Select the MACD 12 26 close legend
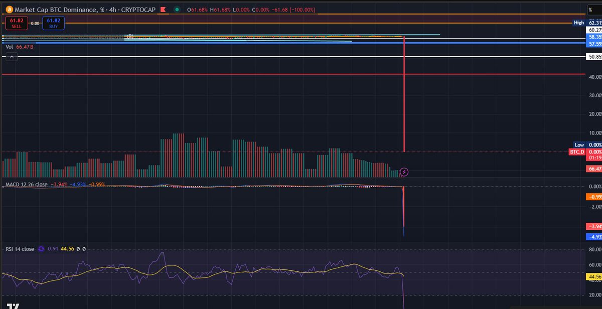Screen dimensions: 602x309 coord(26,185)
